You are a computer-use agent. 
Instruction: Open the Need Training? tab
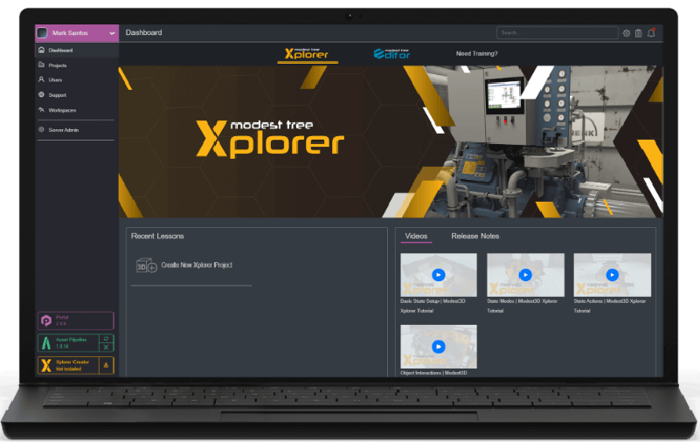[x=476, y=53]
